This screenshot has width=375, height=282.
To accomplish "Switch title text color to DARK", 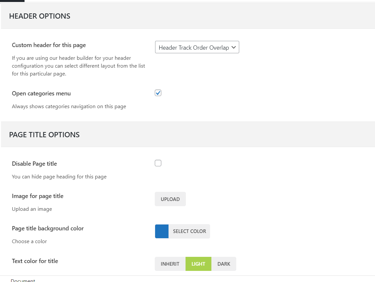I will point(224,264).
